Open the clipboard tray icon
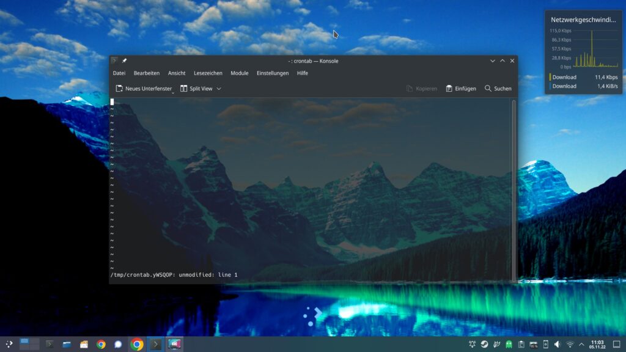Viewport: 626px width, 352px height. pyautogui.click(x=521, y=345)
